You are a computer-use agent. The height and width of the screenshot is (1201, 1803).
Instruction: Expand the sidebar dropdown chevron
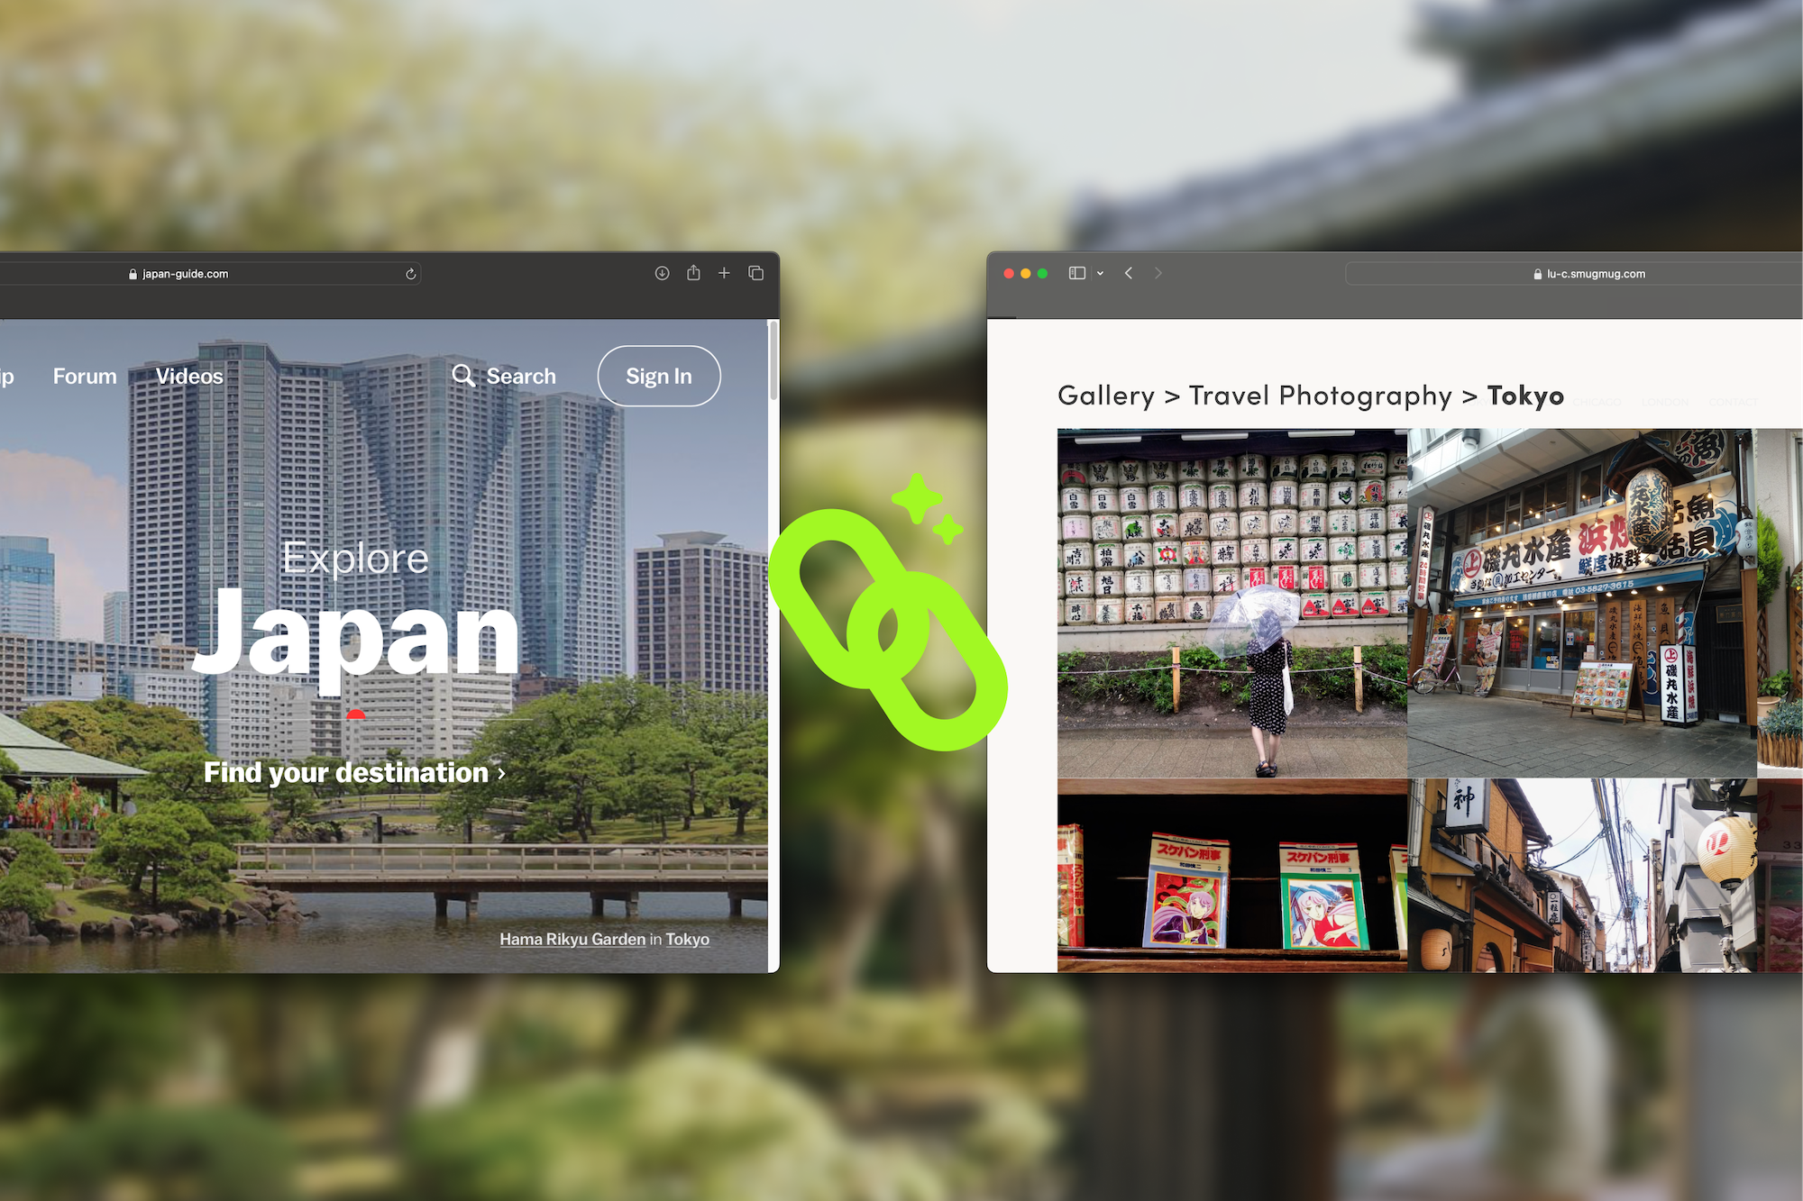point(1100,273)
